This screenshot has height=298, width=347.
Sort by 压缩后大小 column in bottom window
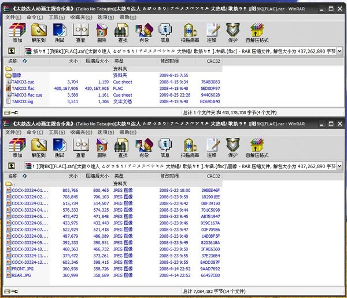96,176
